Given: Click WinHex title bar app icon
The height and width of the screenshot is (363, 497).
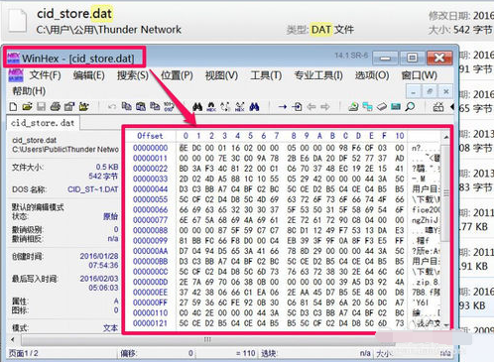Looking at the screenshot, I should point(14,58).
